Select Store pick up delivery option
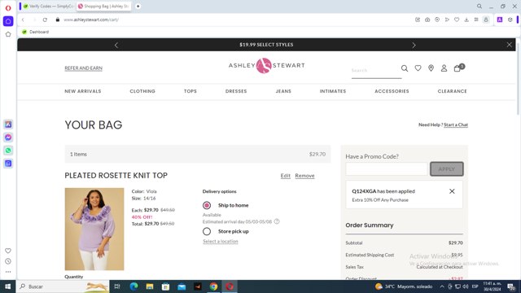The image size is (521, 293). 207,231
